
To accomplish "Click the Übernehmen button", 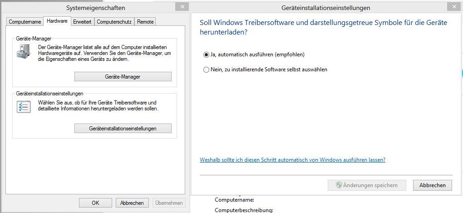I will 169,203.
